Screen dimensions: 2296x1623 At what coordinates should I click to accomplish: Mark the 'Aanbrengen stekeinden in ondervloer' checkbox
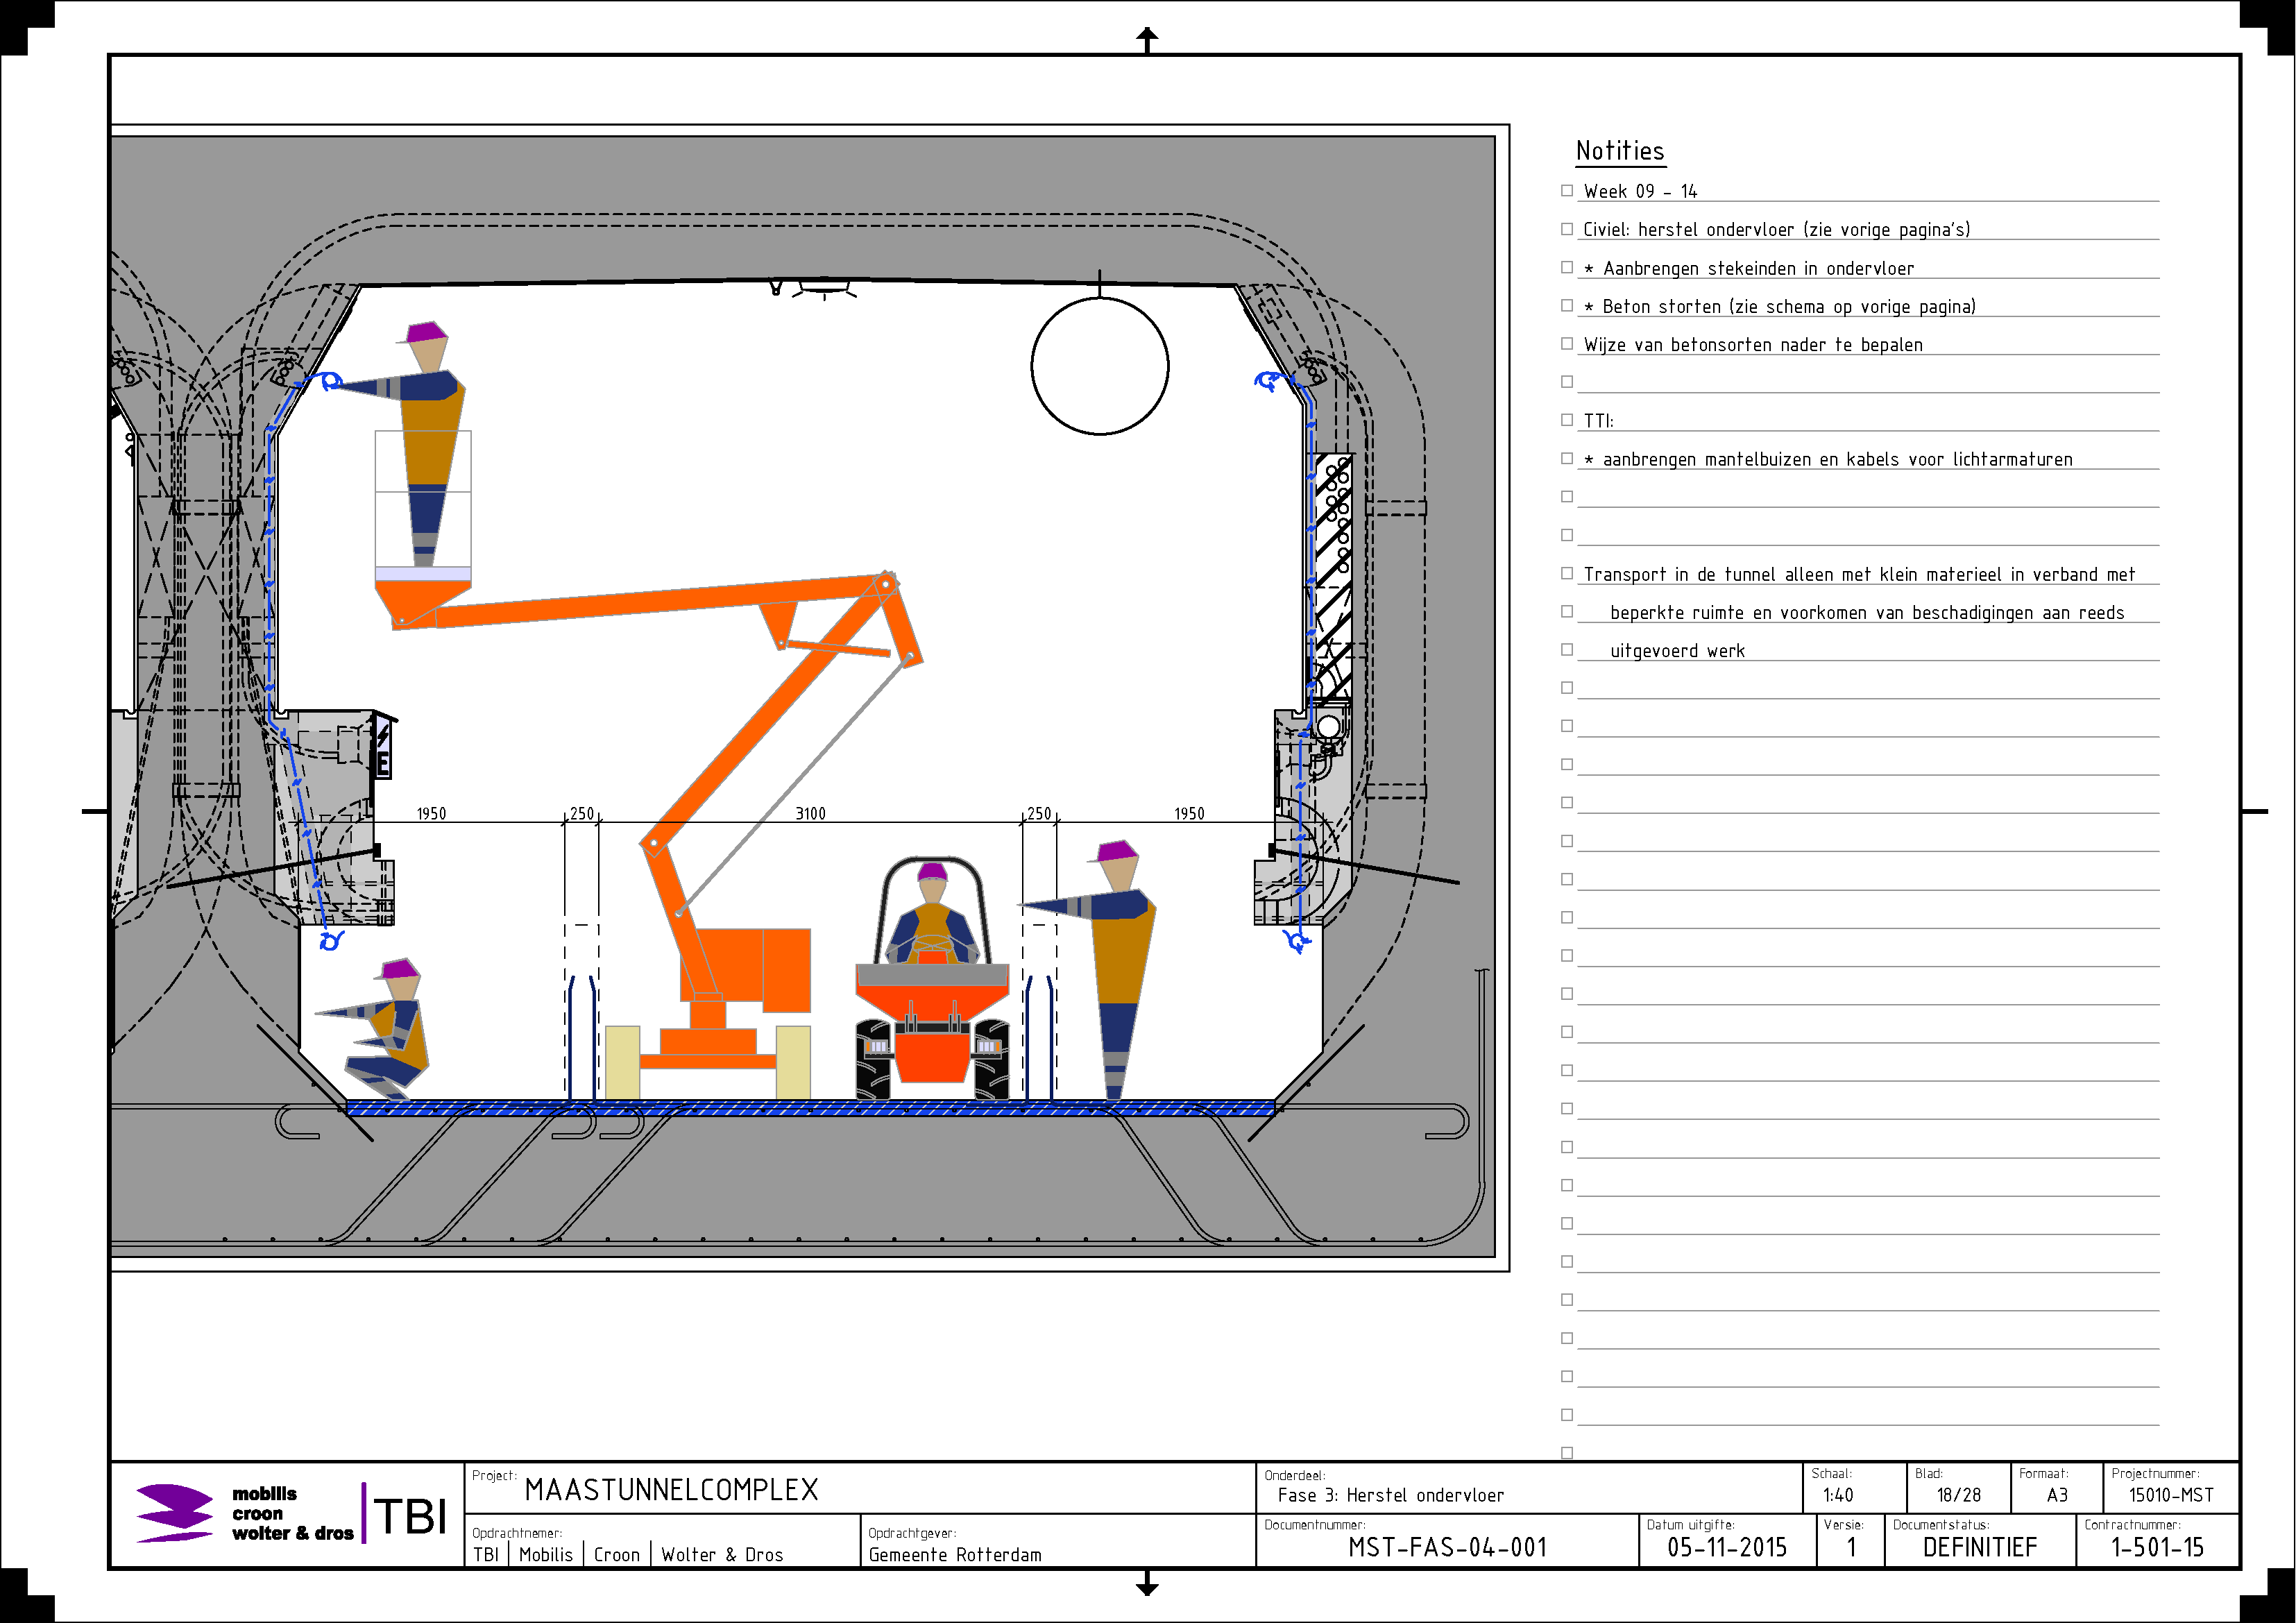click(1567, 267)
